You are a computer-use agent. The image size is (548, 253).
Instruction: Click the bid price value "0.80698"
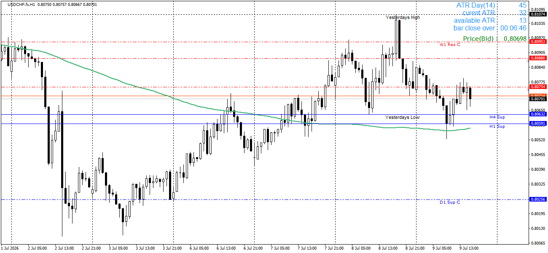click(515, 39)
